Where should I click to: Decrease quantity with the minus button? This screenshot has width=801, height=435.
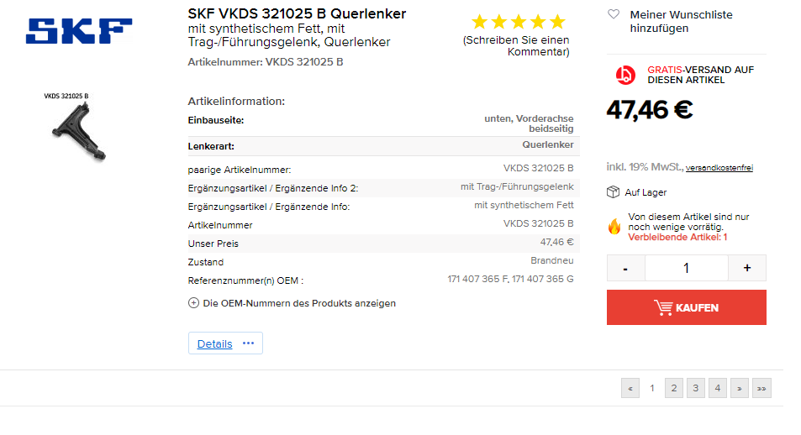[625, 268]
